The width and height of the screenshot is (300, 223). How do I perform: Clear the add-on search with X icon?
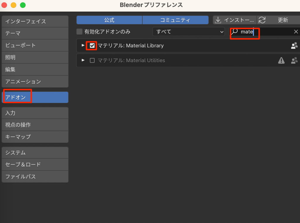pyautogui.click(x=296, y=32)
